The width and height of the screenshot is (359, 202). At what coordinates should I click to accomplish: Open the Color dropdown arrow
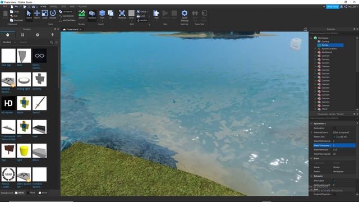(131, 21)
